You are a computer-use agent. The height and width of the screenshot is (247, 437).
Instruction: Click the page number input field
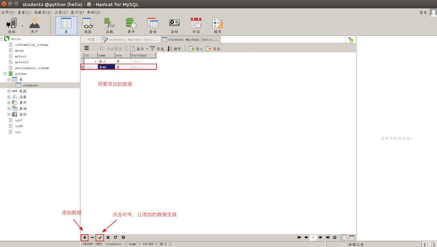tap(313, 237)
